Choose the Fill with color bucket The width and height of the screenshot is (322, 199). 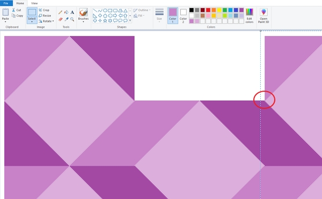66,12
